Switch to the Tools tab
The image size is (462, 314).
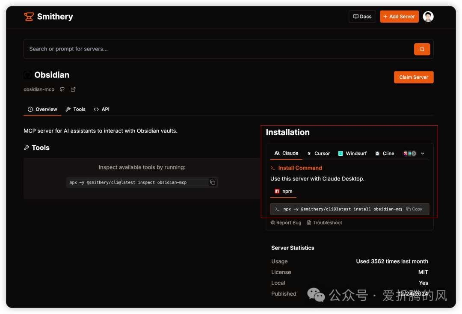(75, 110)
